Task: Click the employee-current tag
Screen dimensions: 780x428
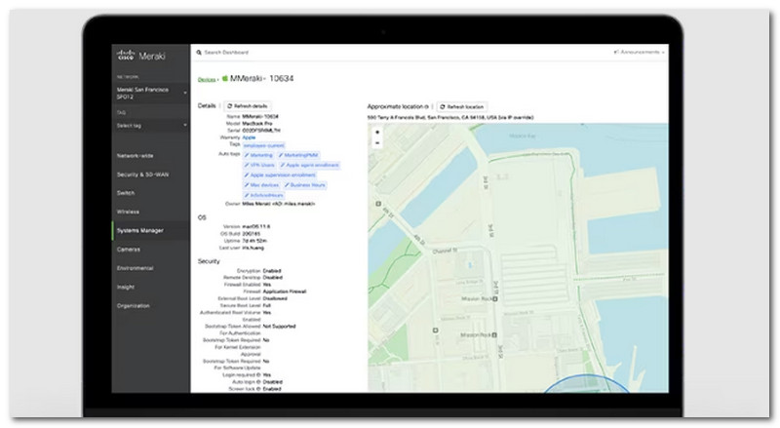Action: coord(263,146)
